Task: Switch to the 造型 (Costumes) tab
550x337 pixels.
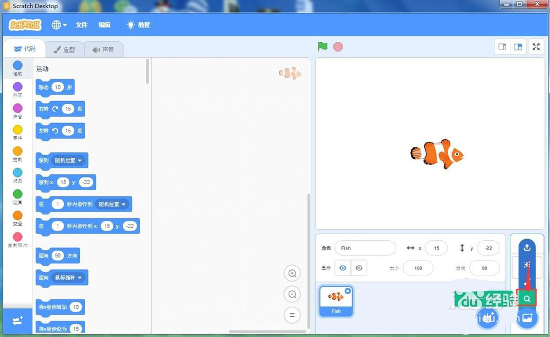Action: click(x=65, y=49)
